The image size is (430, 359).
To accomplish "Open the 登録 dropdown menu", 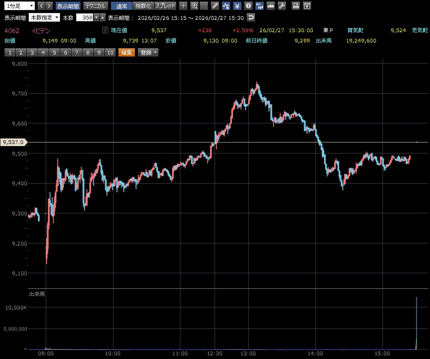I will coord(149,52).
